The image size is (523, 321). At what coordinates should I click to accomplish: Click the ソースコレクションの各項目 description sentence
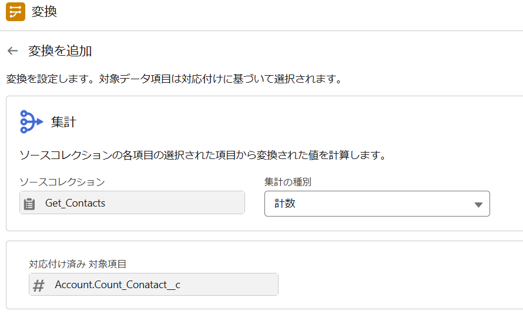(203, 155)
